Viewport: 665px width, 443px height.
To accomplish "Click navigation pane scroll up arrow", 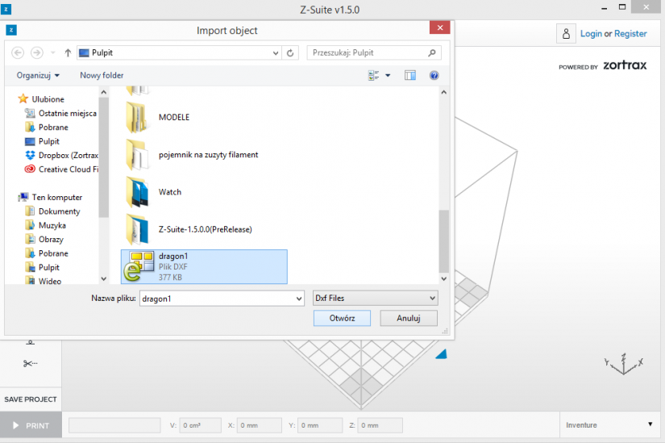I will pos(103,92).
